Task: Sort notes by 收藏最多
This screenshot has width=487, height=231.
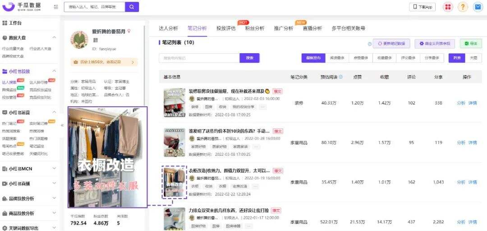Action: [385, 58]
